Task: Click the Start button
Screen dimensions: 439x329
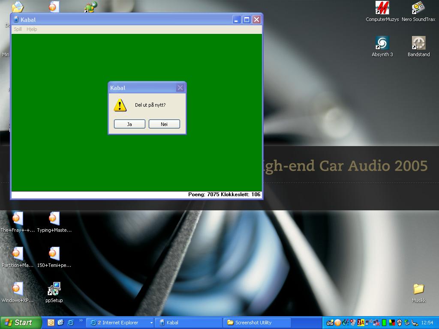Action: tap(21, 323)
